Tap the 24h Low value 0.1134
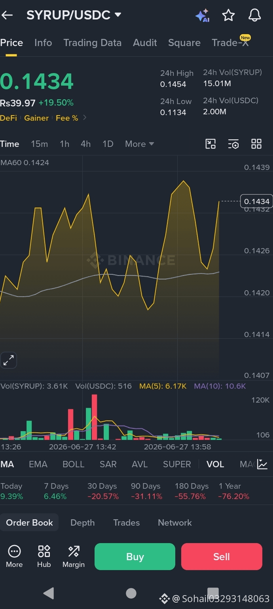 (173, 112)
